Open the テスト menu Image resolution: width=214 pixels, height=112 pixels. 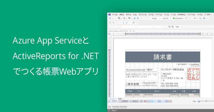tap(166, 14)
